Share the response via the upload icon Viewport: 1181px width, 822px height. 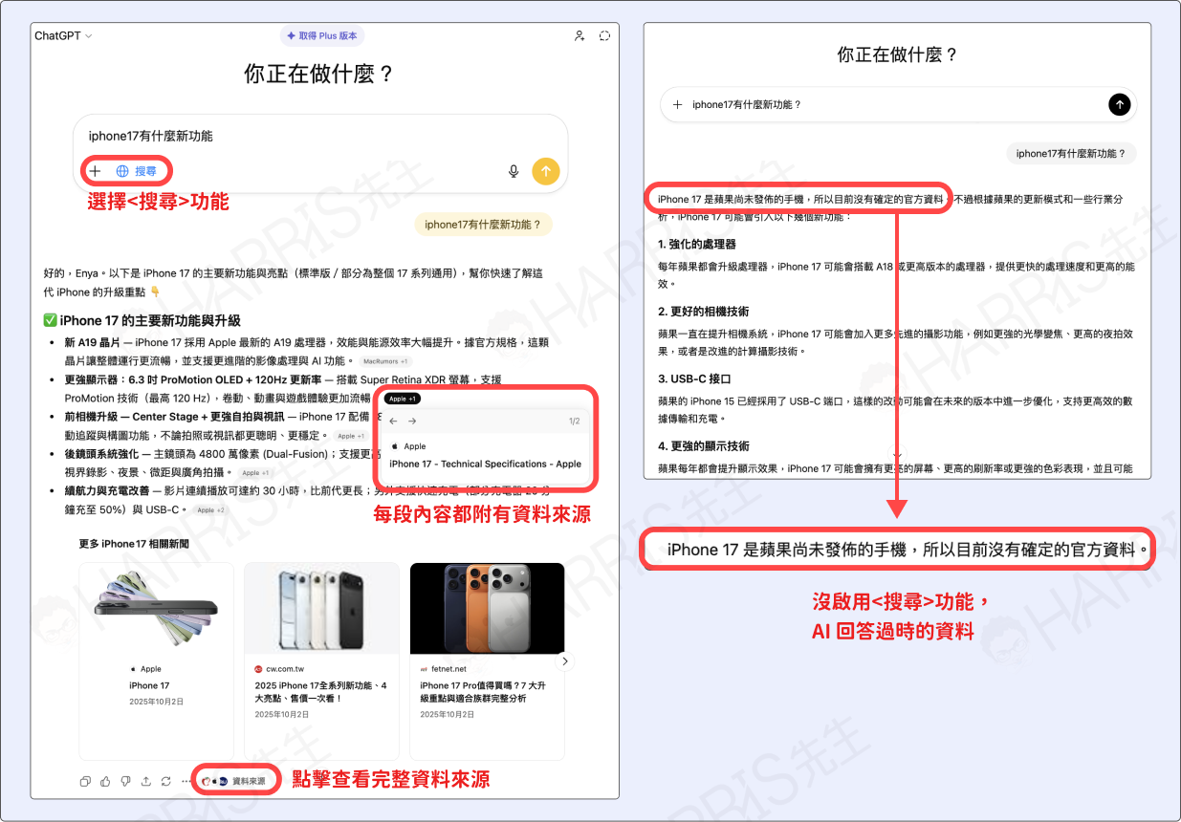click(145, 781)
